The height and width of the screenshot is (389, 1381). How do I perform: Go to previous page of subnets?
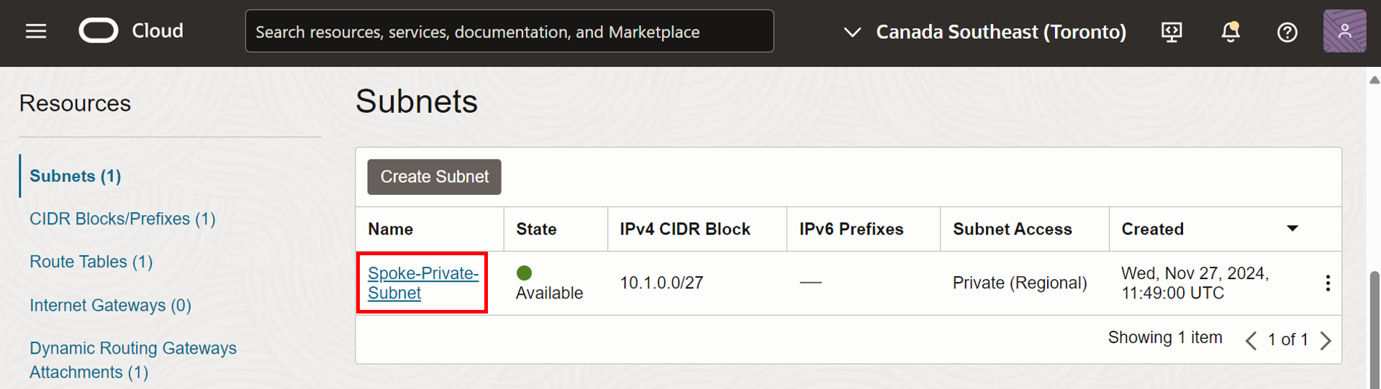tap(1251, 340)
